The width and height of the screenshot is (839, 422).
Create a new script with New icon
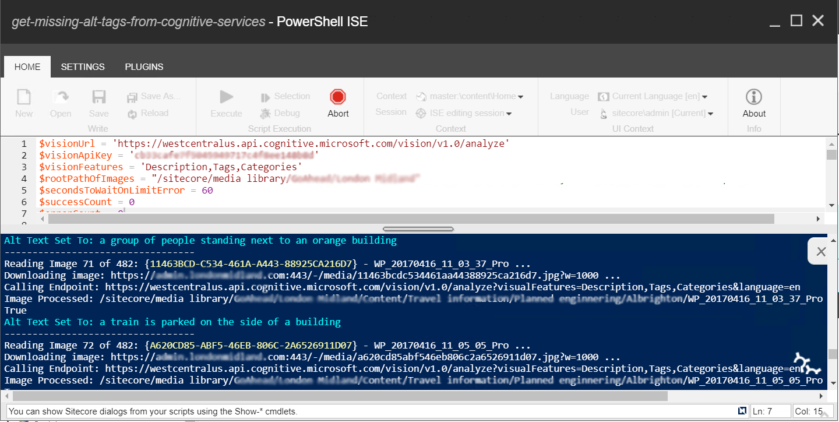pos(24,103)
